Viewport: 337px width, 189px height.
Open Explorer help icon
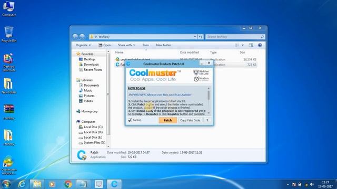260,45
